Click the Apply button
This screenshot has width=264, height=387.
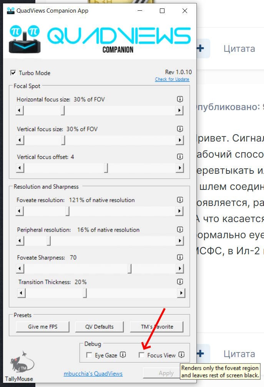(x=162, y=373)
